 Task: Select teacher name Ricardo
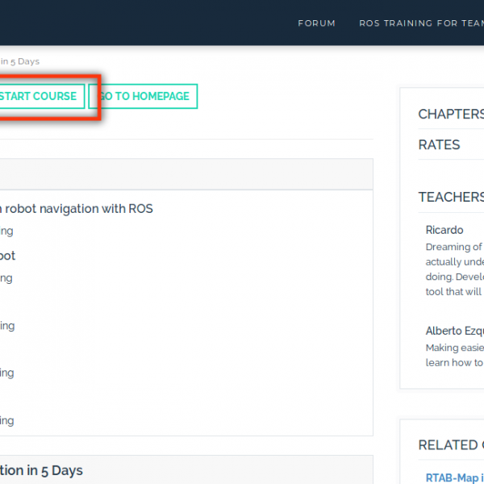[x=444, y=230]
